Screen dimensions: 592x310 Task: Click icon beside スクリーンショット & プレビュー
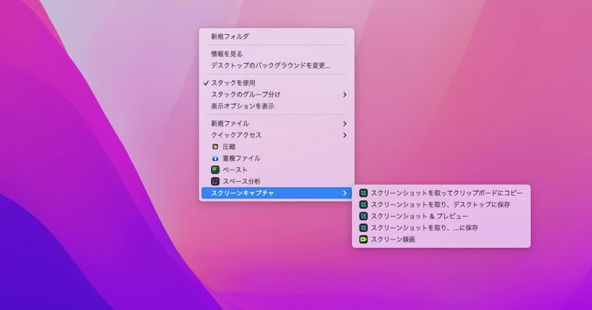tap(363, 217)
